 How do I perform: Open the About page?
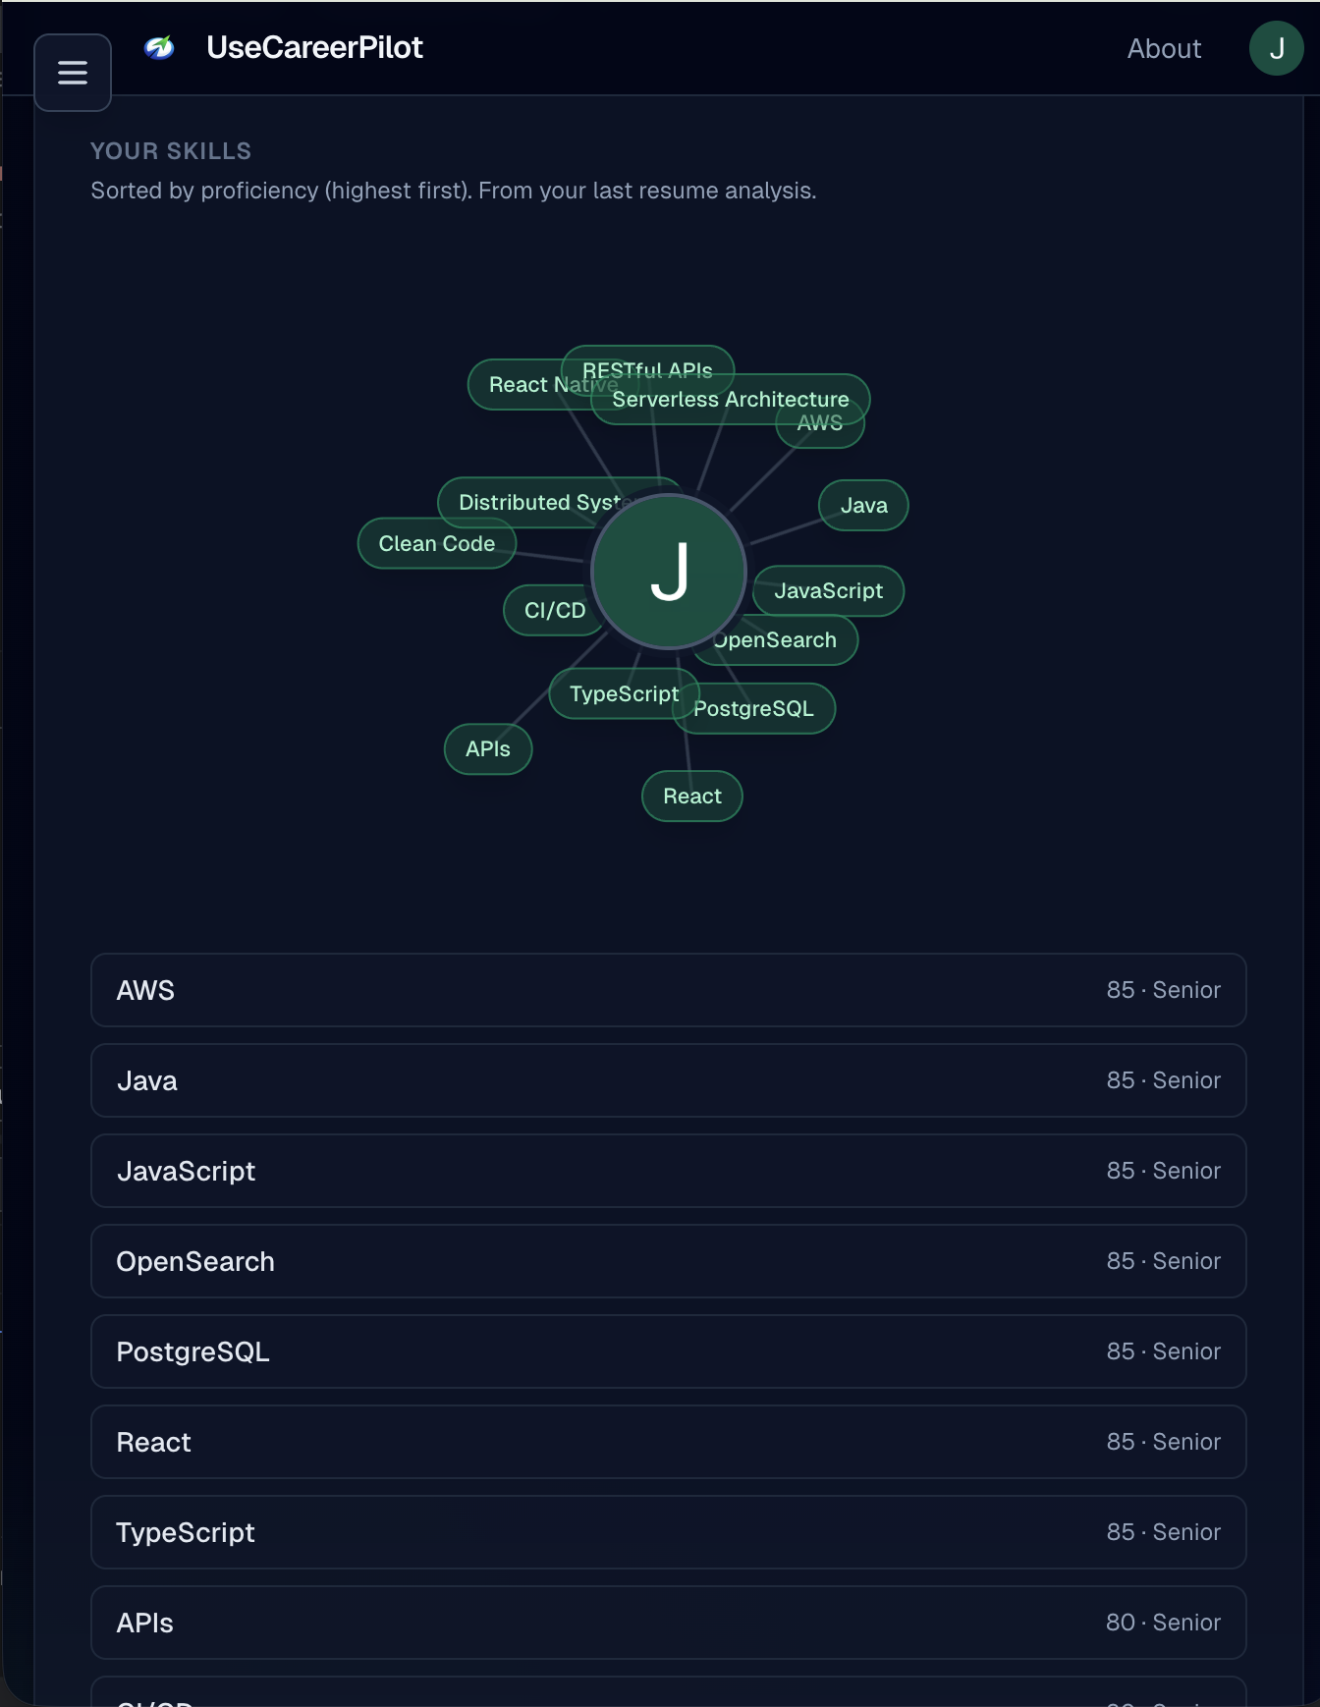tap(1164, 48)
